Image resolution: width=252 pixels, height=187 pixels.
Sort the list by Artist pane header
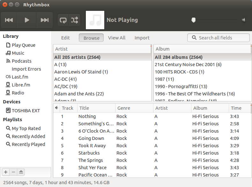(x=101, y=49)
